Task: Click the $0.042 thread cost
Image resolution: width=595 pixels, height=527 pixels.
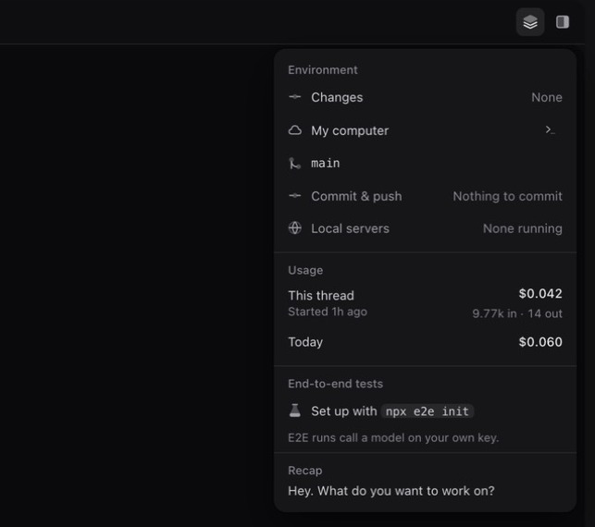Action: [540, 293]
